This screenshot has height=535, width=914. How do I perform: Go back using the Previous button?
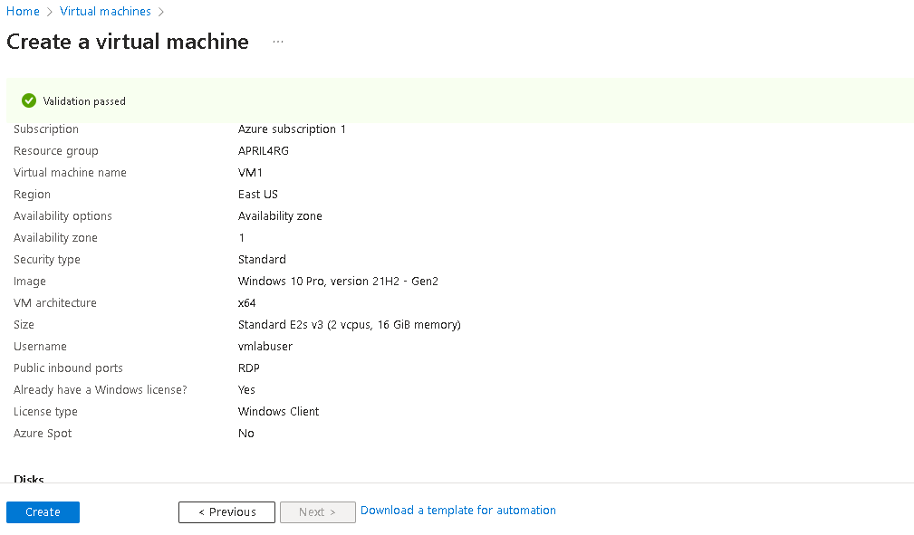pyautogui.click(x=226, y=511)
